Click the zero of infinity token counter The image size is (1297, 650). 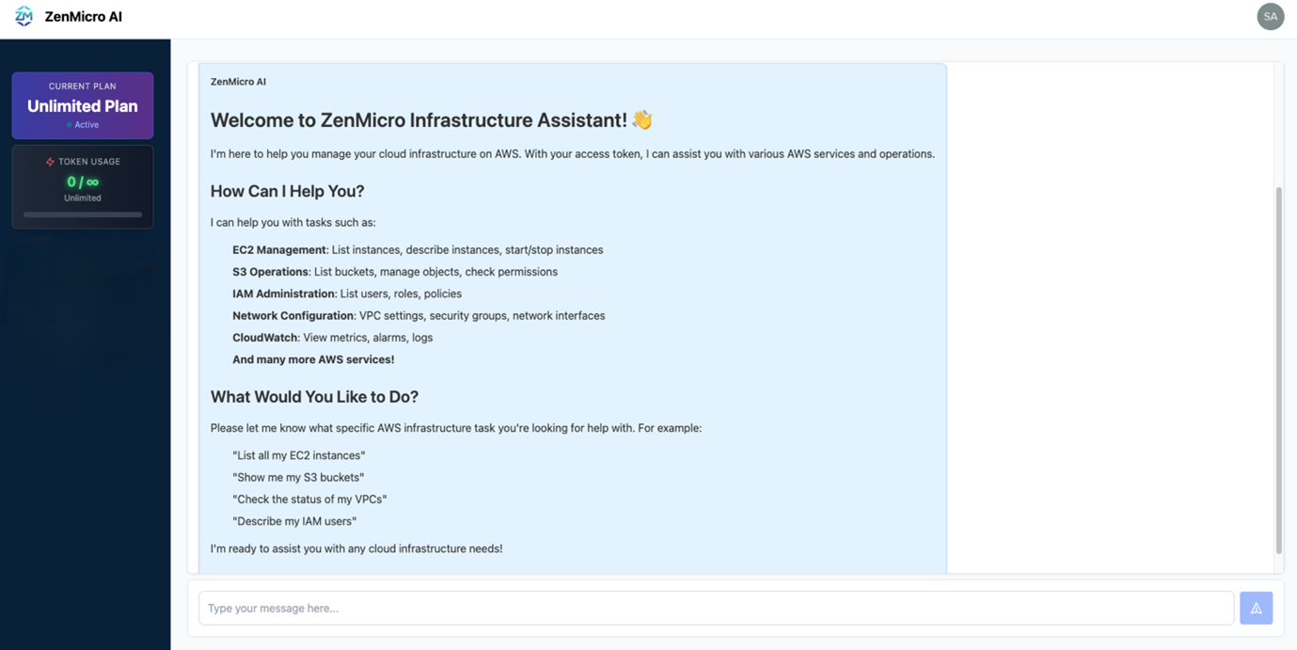click(83, 182)
